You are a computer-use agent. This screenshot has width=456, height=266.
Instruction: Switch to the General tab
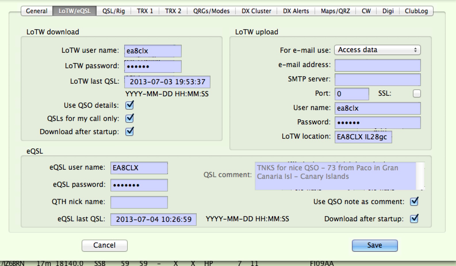click(x=37, y=11)
